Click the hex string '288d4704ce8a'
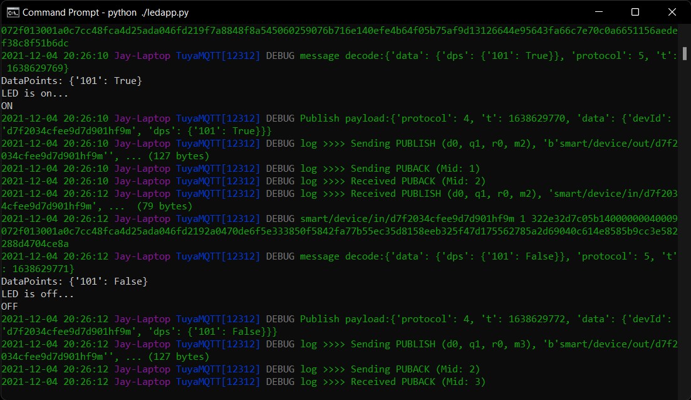Image resolution: width=691 pixels, height=400 pixels. click(35, 244)
